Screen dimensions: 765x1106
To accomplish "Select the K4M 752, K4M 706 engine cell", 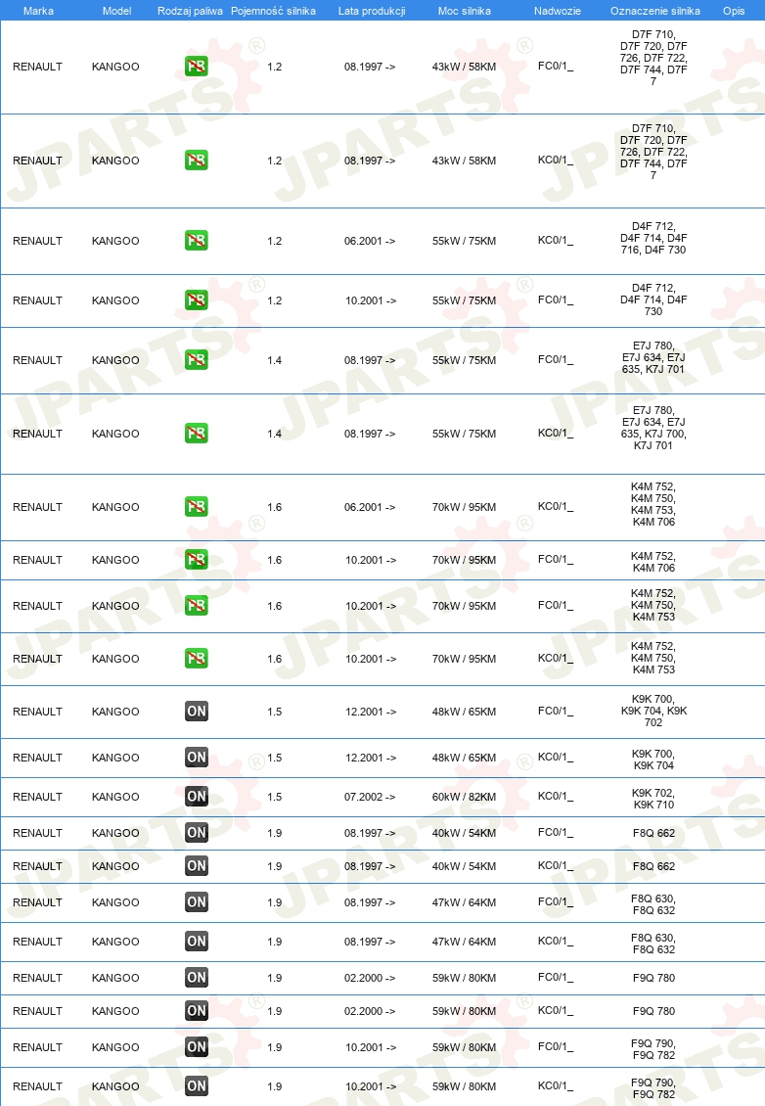I will pyautogui.click(x=653, y=562).
